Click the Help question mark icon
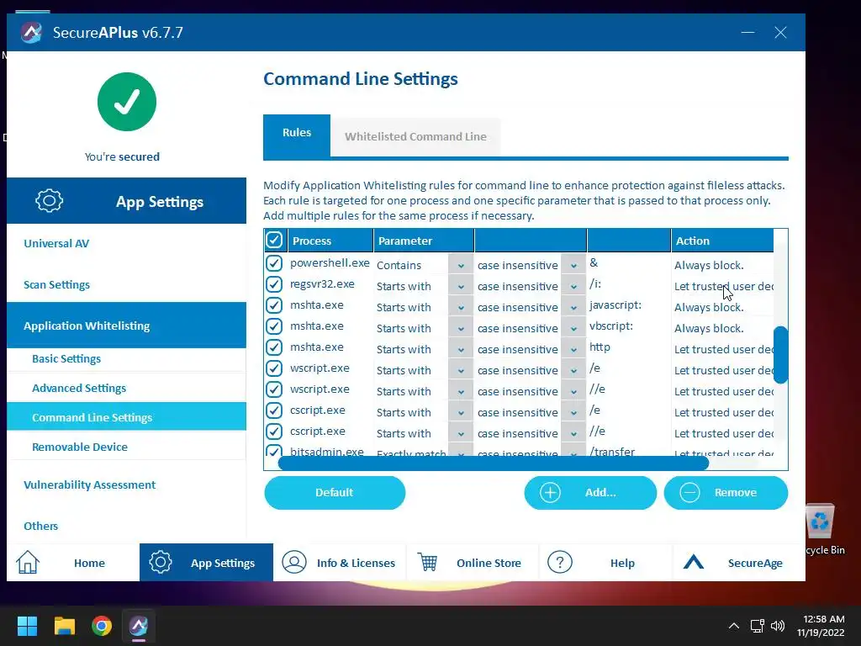861x646 pixels. [560, 563]
